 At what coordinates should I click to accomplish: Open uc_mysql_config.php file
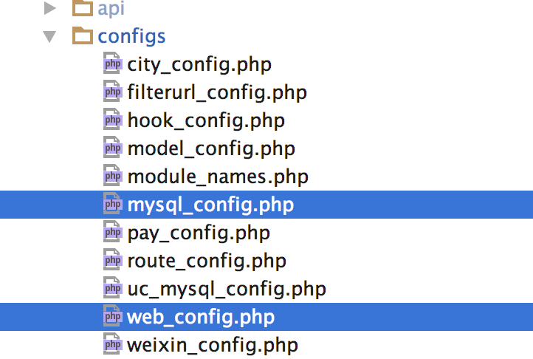point(227,289)
